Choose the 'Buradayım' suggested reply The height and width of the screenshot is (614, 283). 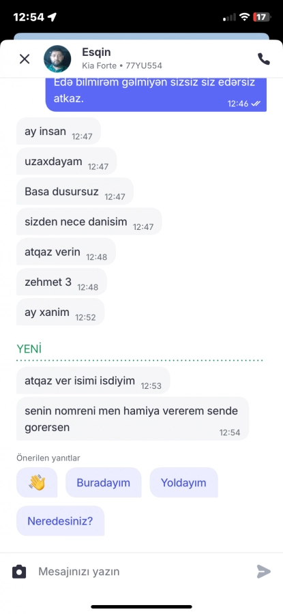(104, 482)
